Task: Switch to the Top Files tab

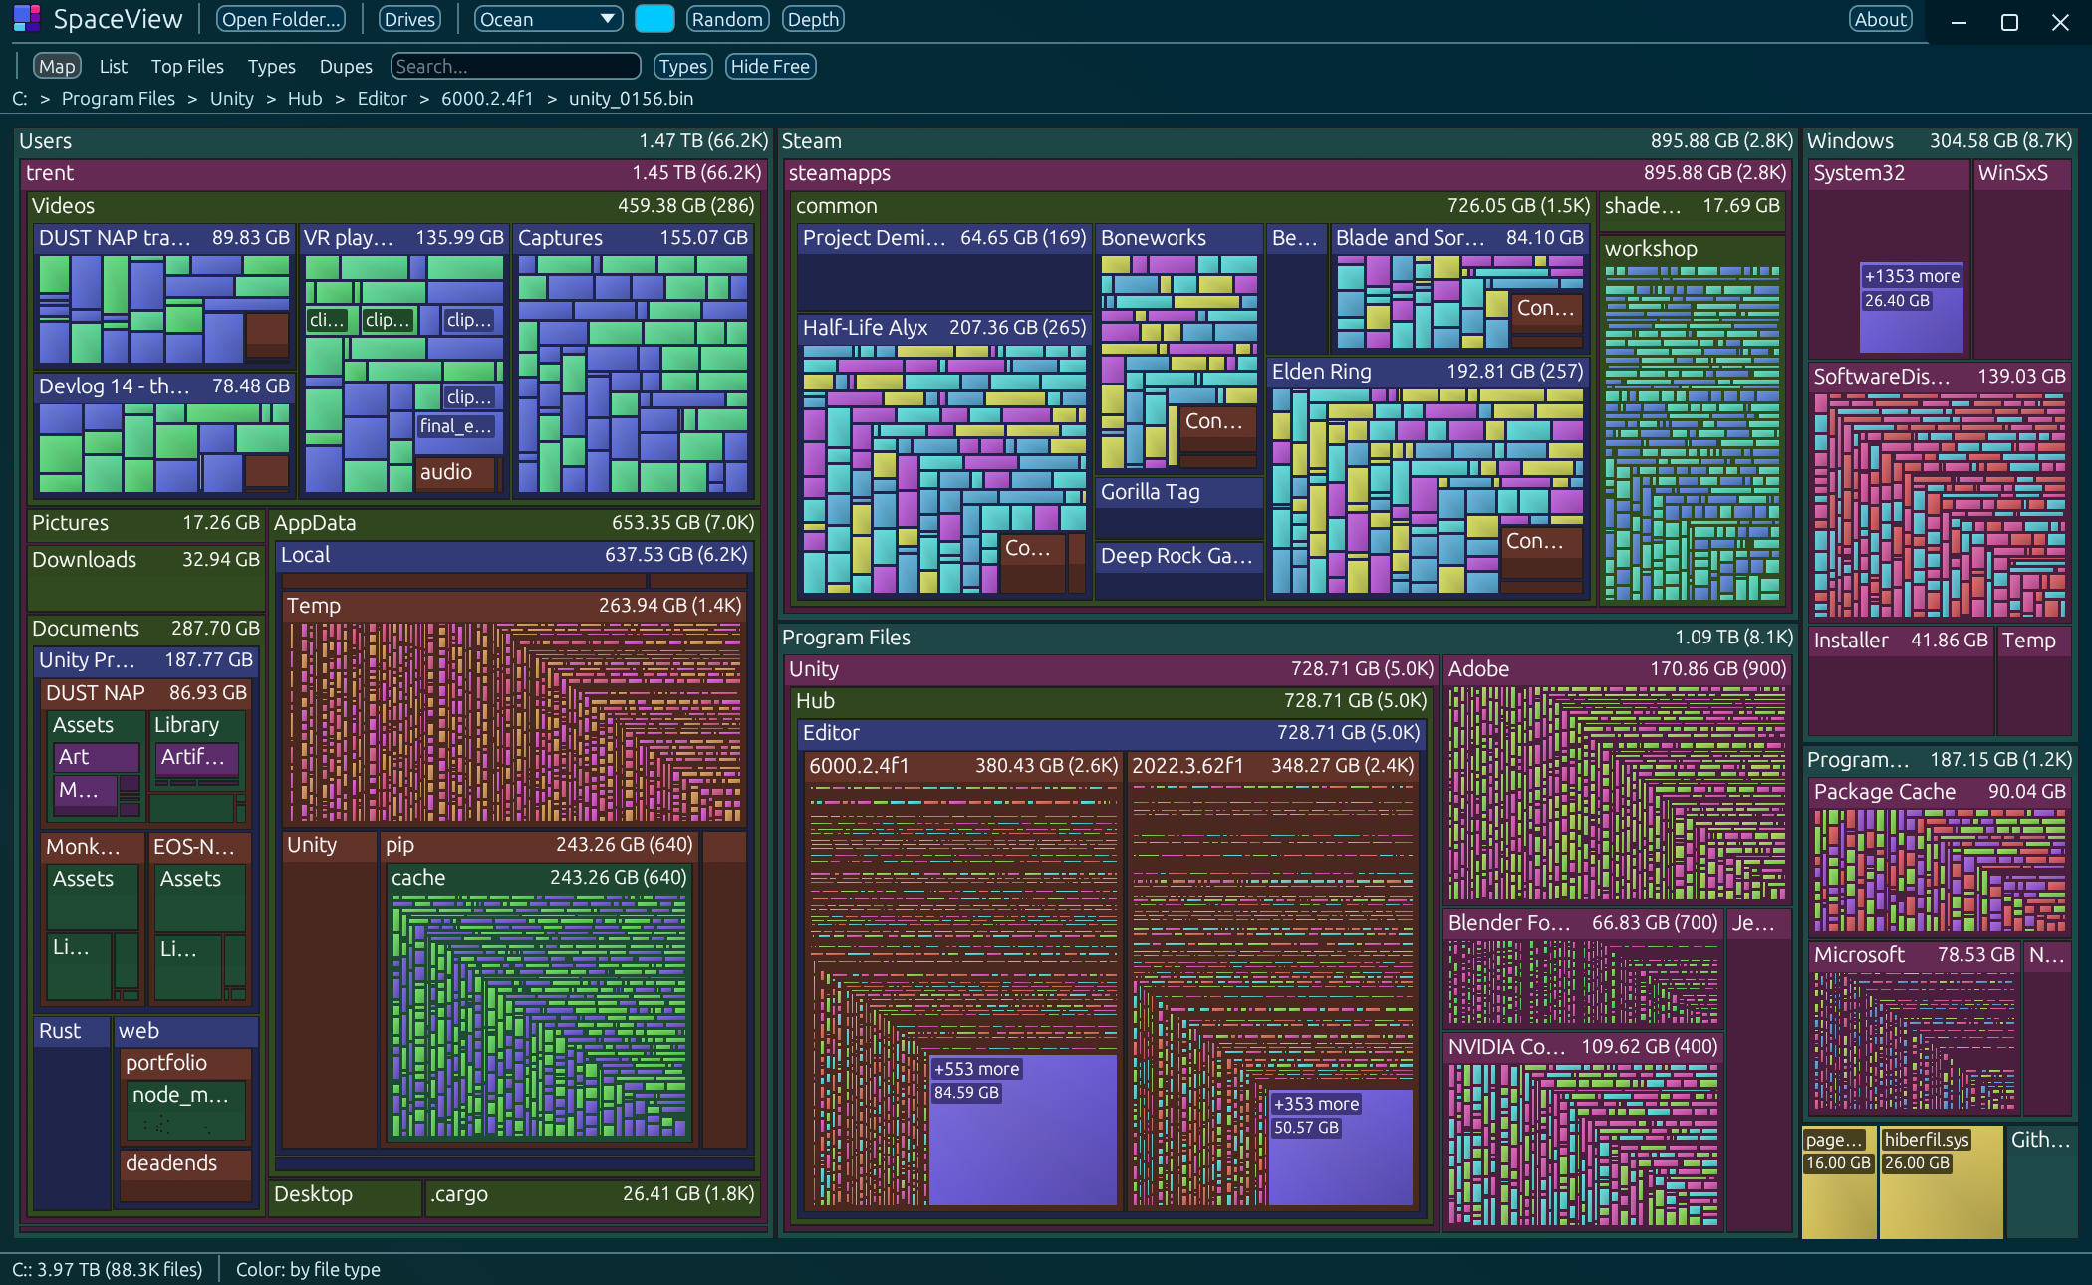Action: (187, 66)
